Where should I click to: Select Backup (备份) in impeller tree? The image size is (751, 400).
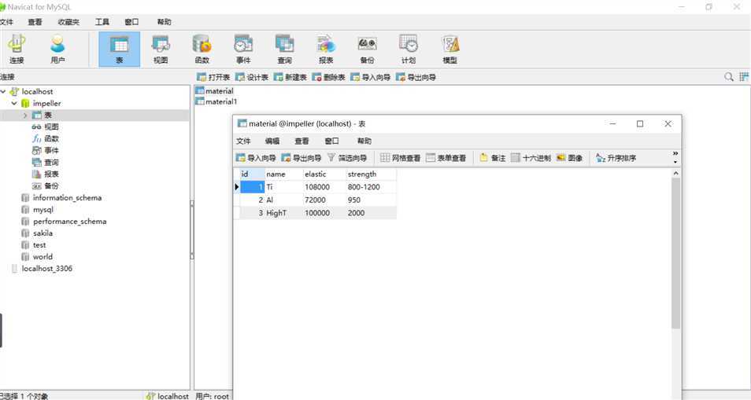pyautogui.click(x=46, y=185)
